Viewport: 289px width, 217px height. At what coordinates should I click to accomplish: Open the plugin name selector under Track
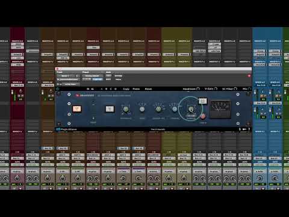tap(69, 80)
